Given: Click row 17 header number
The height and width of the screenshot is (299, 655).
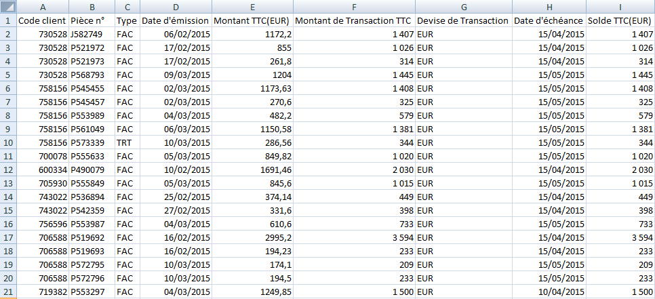Looking at the screenshot, I should click(x=8, y=238).
